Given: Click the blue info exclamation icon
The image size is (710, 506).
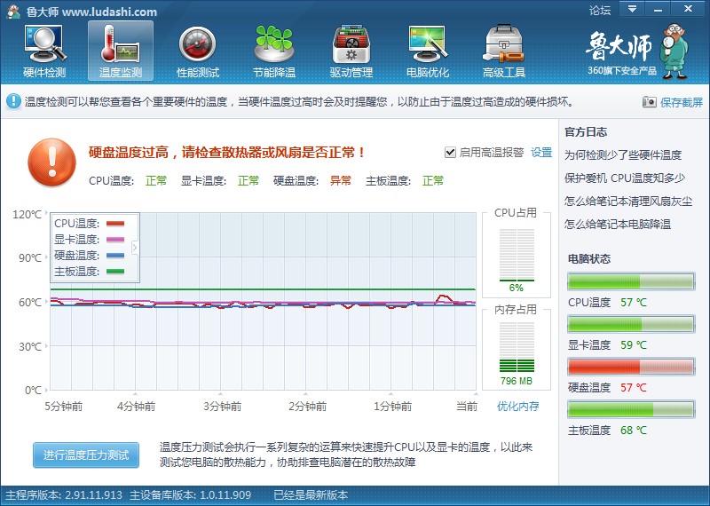Looking at the screenshot, I should [13, 101].
